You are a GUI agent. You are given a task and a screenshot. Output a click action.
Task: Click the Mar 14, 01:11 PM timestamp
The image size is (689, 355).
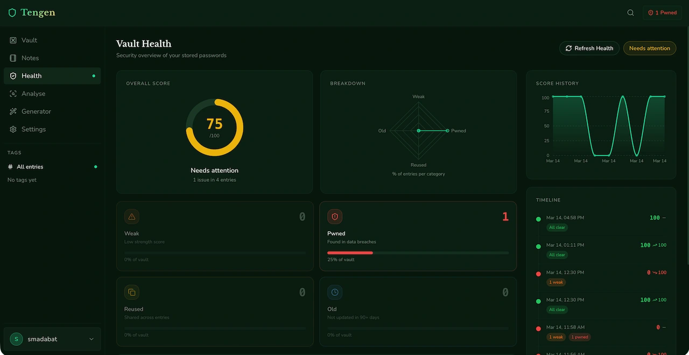point(565,245)
